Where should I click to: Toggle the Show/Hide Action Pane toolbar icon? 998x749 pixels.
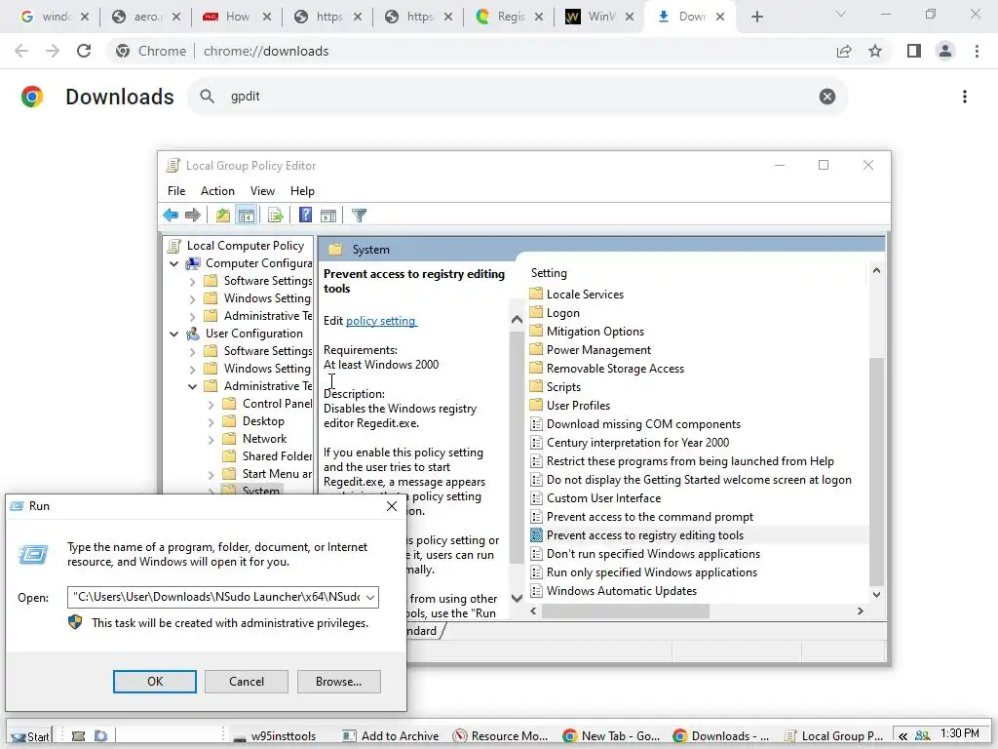coord(328,216)
